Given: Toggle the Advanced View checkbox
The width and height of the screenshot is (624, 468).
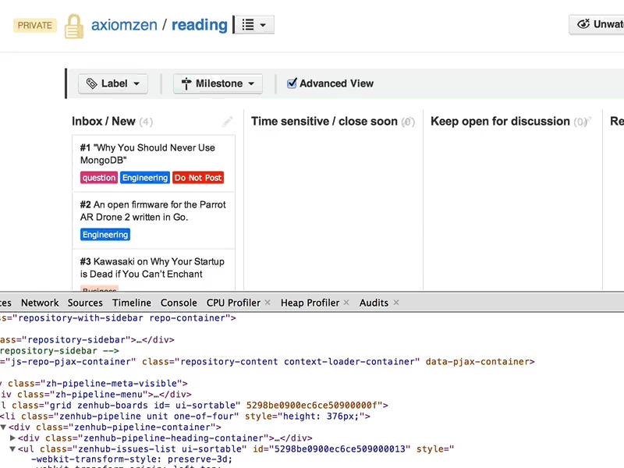Looking at the screenshot, I should 292,83.
